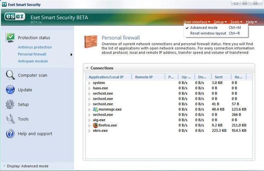Open Setup using the gear icon
This screenshot has width=264, height=171.
click(x=10, y=104)
